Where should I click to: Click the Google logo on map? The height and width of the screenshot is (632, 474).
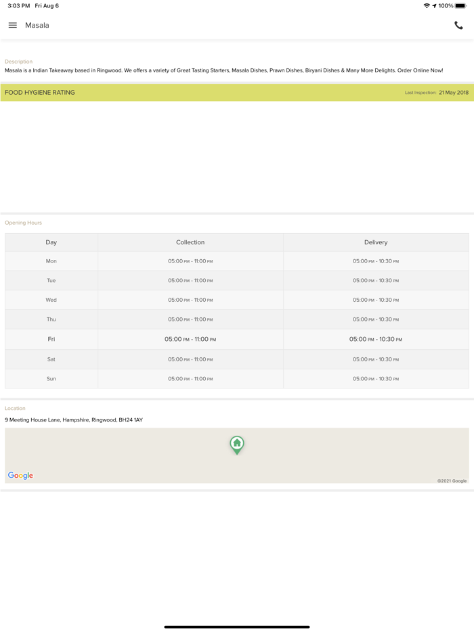(20, 475)
